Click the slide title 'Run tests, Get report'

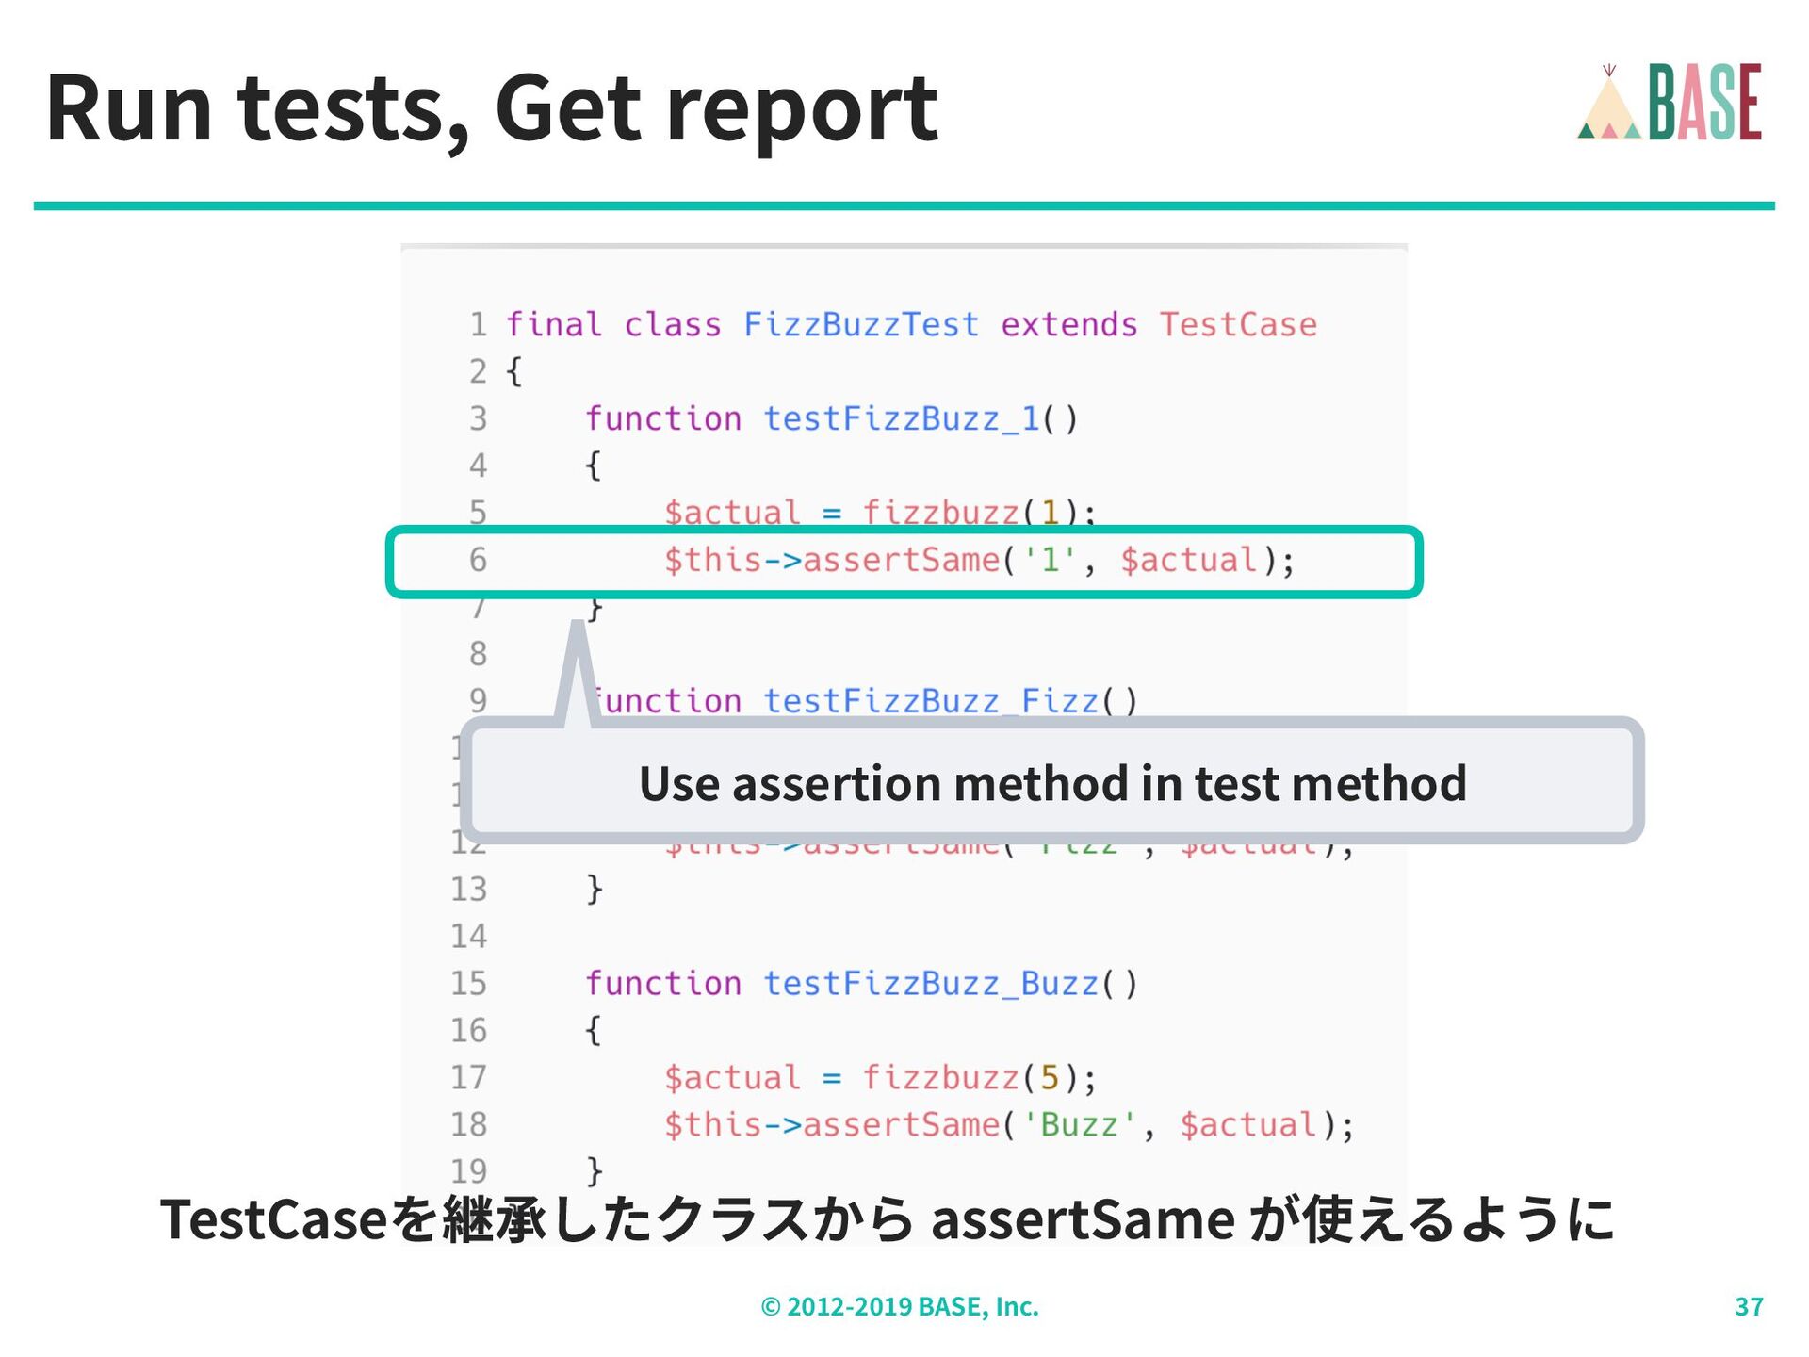tap(492, 108)
